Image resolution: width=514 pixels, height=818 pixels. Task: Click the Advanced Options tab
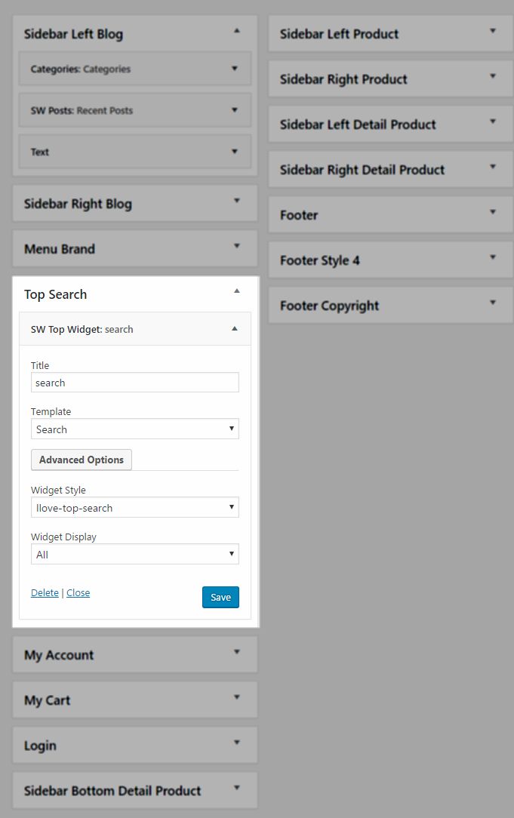tap(82, 460)
